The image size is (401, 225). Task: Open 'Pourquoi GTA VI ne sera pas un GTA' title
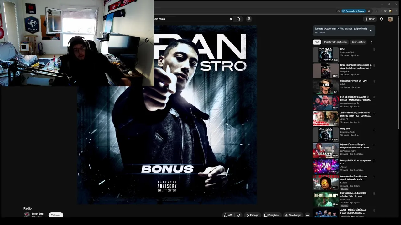point(355,162)
